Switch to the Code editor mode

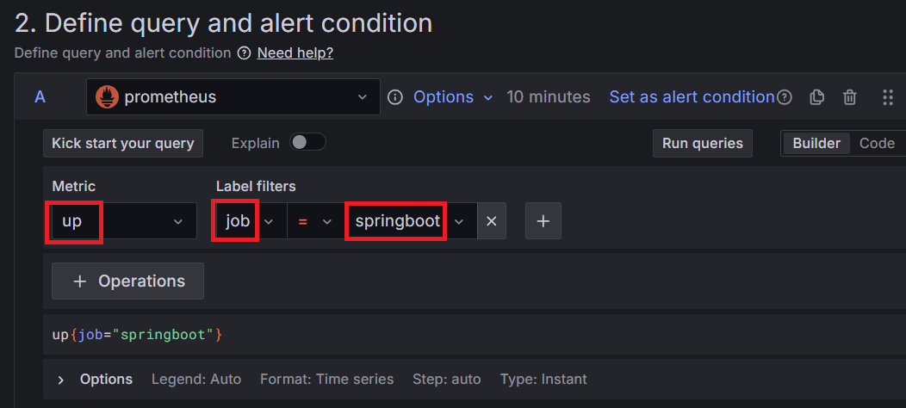coord(877,144)
